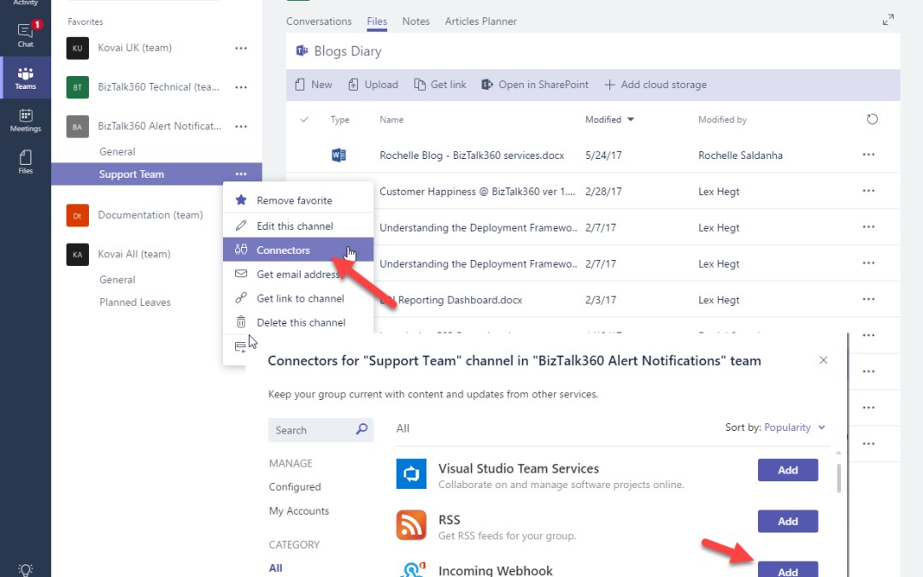923x577 pixels.
Task: Open the Teams section in the sidebar
Action: point(26,78)
